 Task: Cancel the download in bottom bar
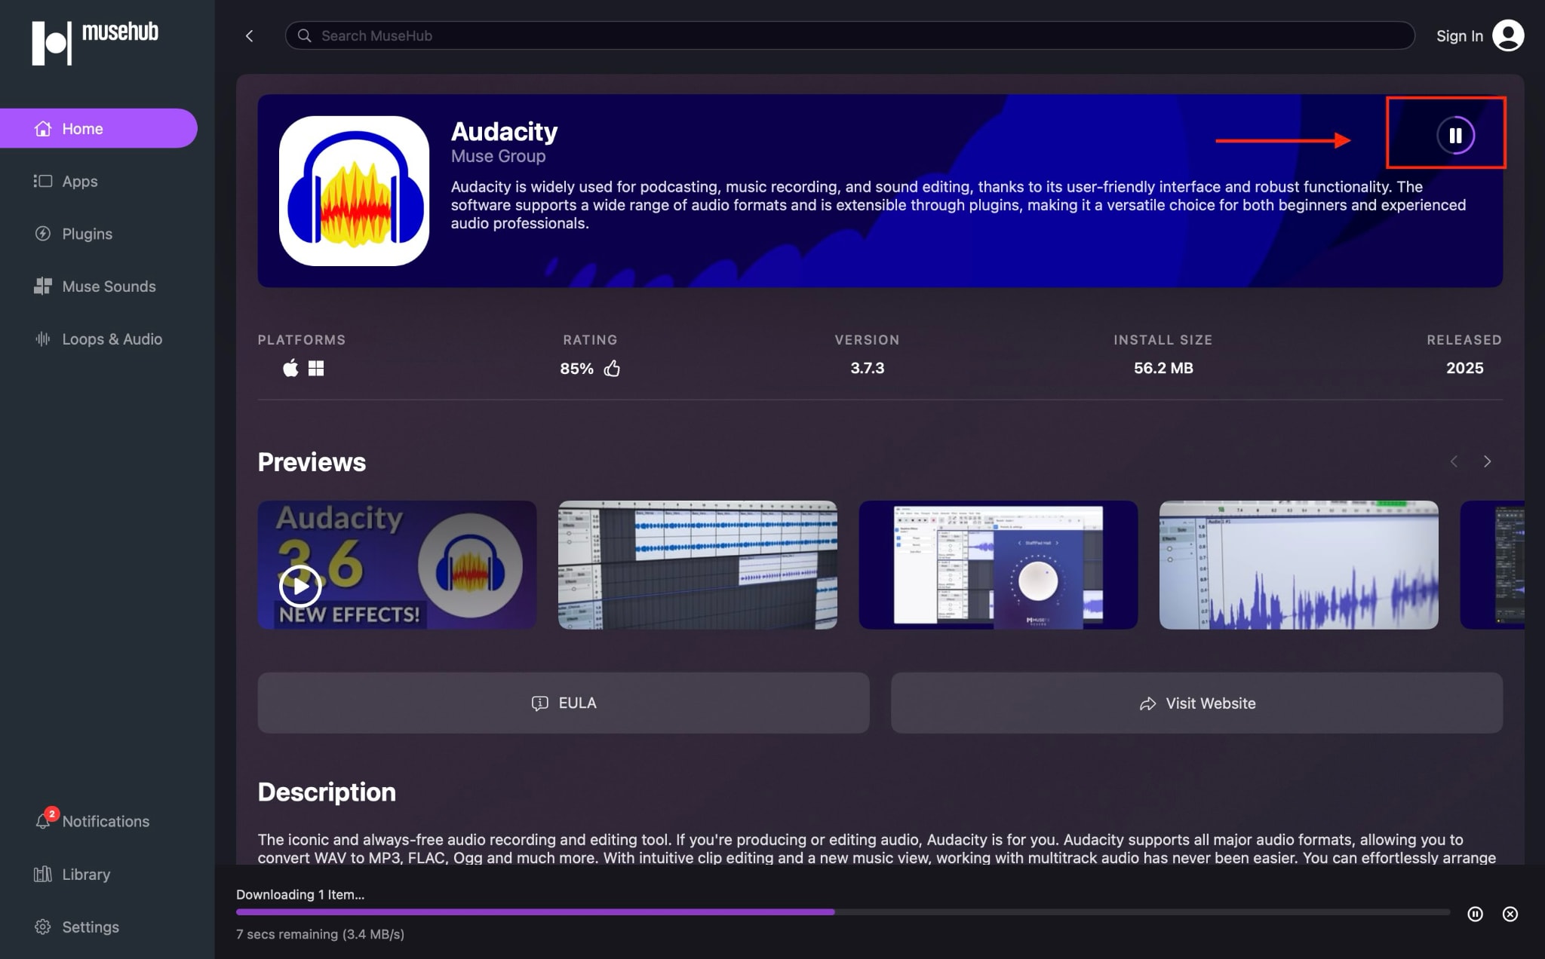pyautogui.click(x=1510, y=914)
